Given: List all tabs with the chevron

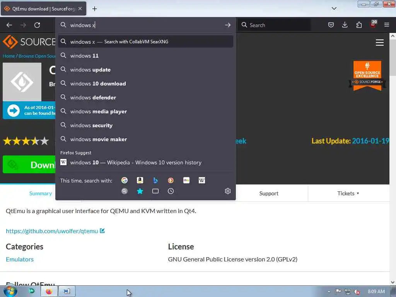Looking at the screenshot, I should [334, 9].
